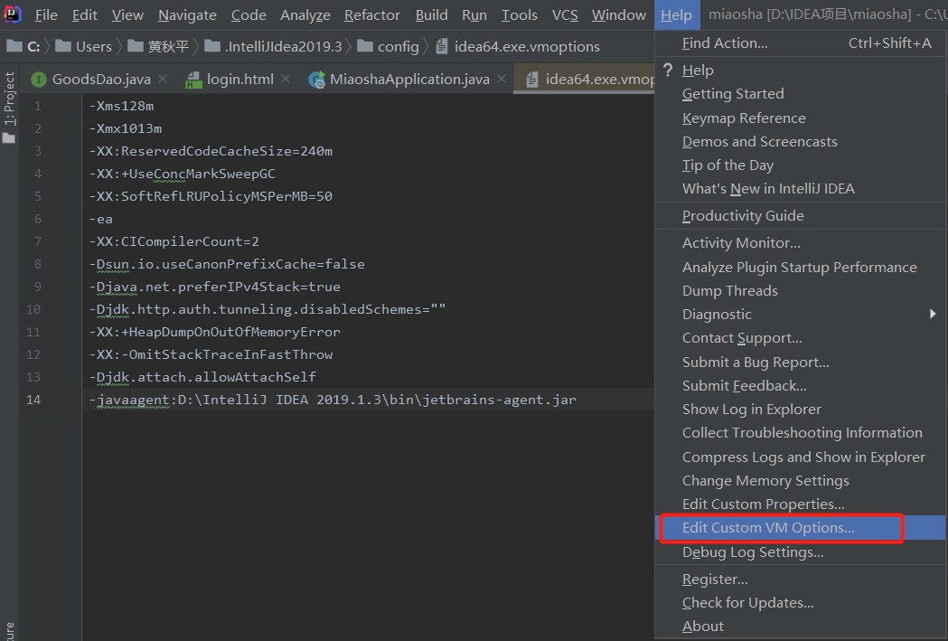The height and width of the screenshot is (641, 948).
Task: Click the -Xmx1013m line in editor
Action: [x=125, y=128]
